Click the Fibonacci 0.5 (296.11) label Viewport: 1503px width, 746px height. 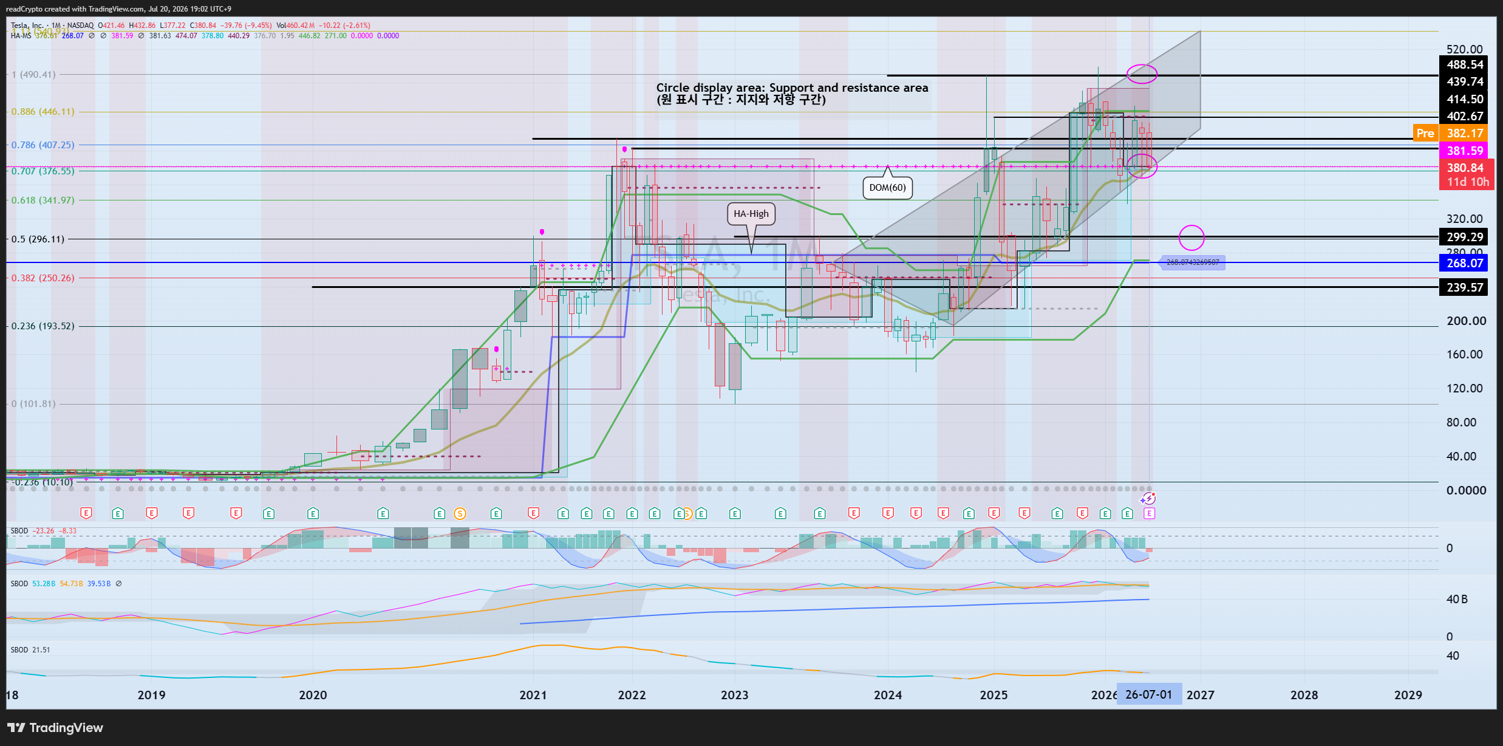pyautogui.click(x=38, y=239)
